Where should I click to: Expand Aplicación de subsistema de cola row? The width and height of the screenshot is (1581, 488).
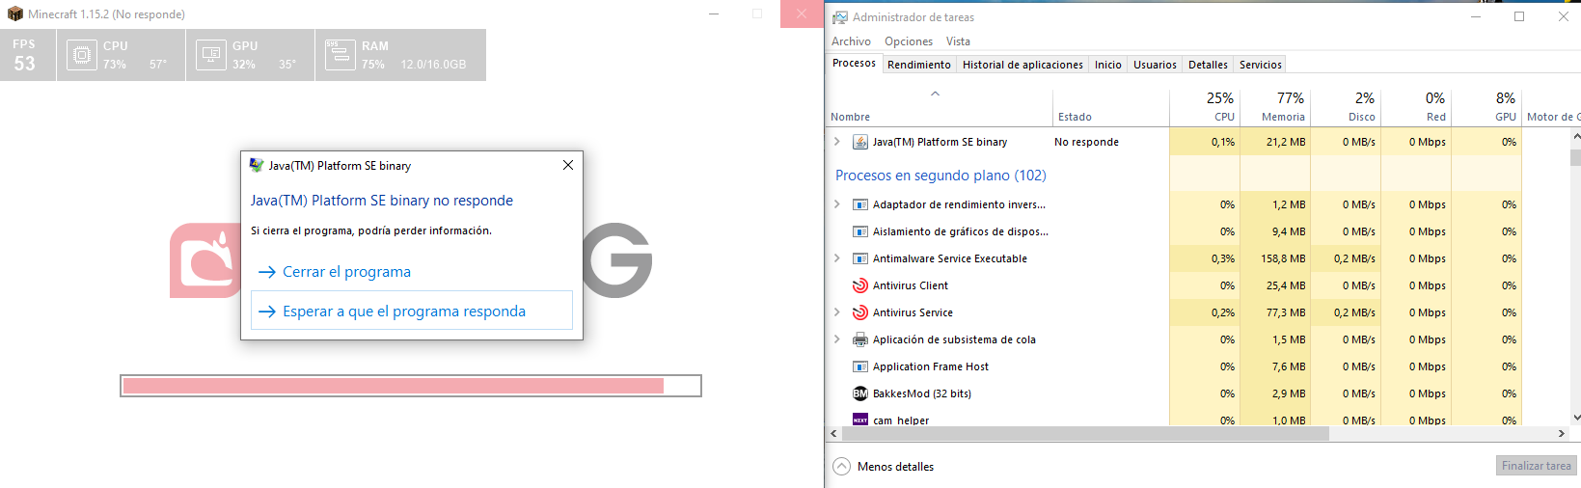tap(837, 339)
